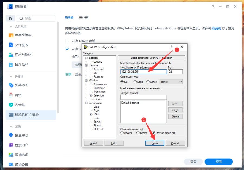Click the Cancel button in PuTTY
This screenshot has height=170, width=244.
(175, 143)
